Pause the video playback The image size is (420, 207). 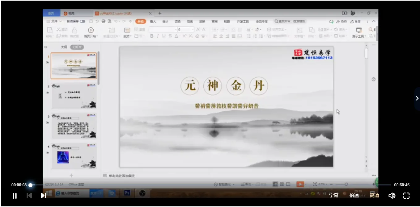tap(15, 196)
